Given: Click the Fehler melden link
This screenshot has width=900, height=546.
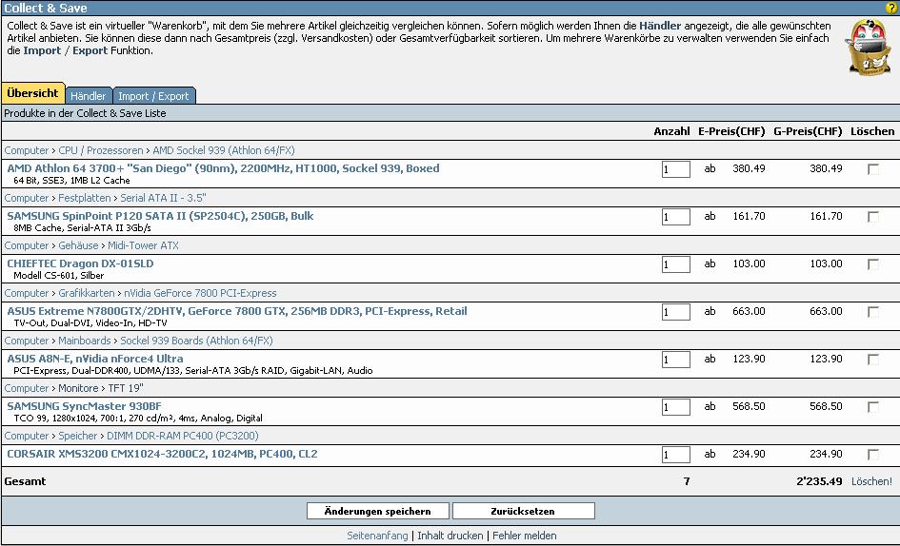Looking at the screenshot, I should pyautogui.click(x=525, y=536).
